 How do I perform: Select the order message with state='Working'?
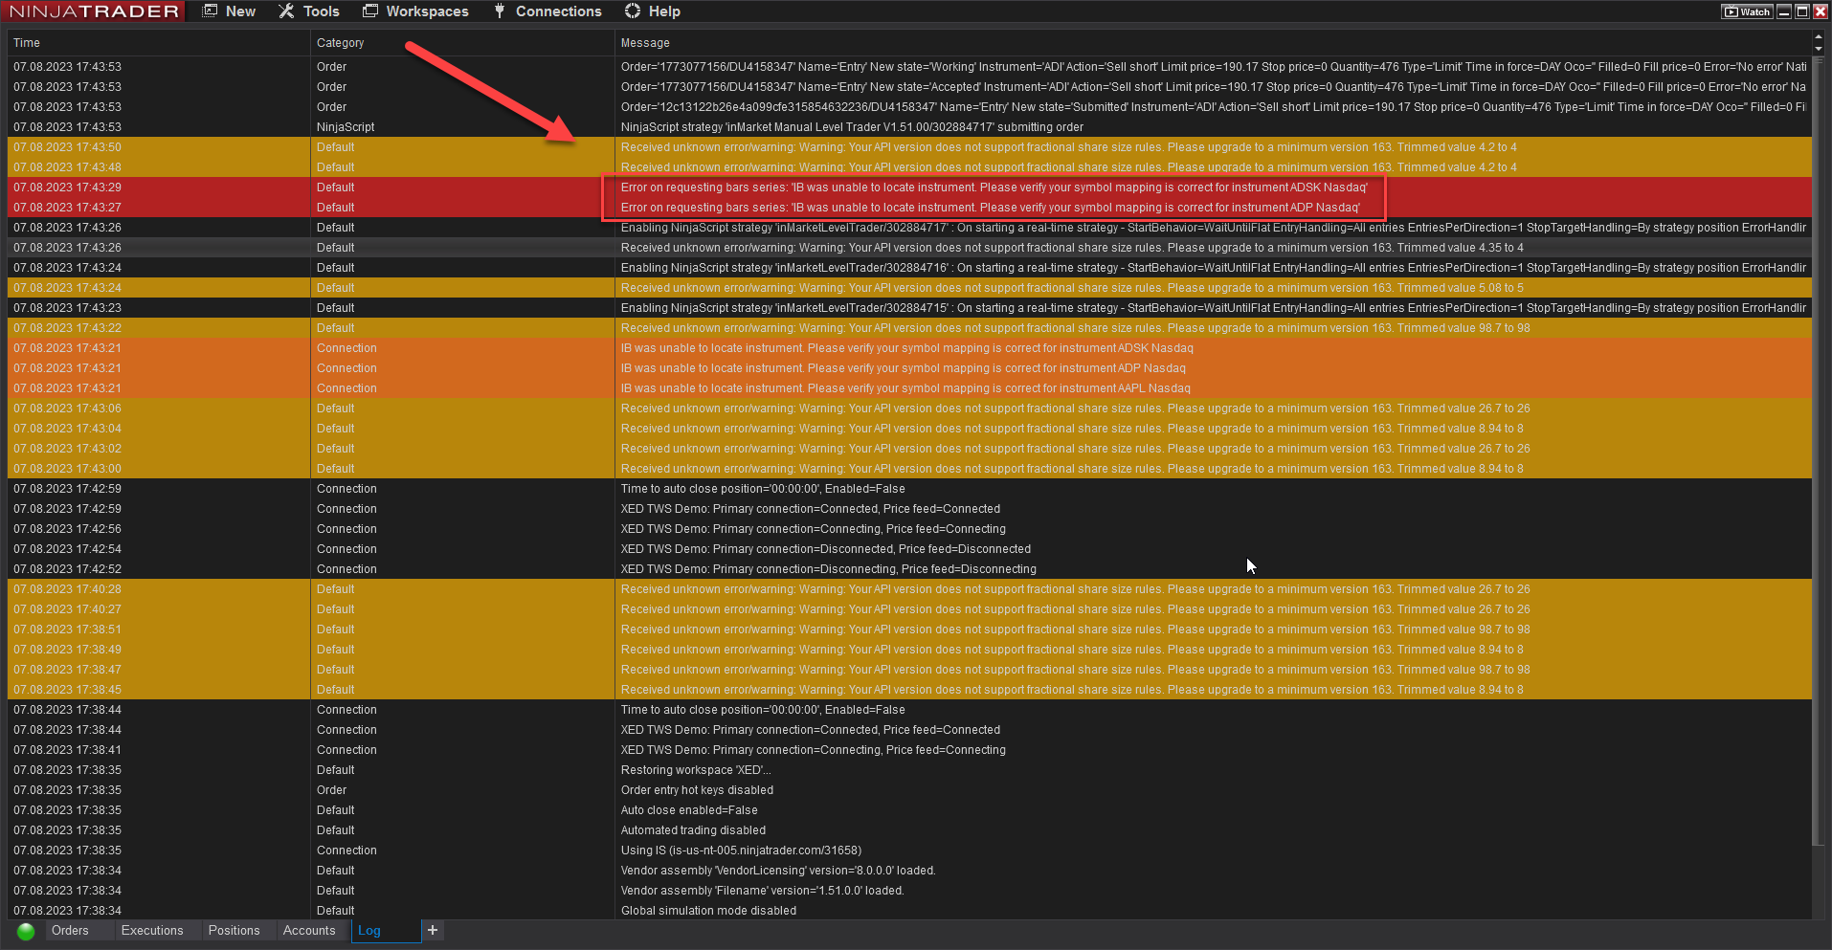(x=1214, y=67)
